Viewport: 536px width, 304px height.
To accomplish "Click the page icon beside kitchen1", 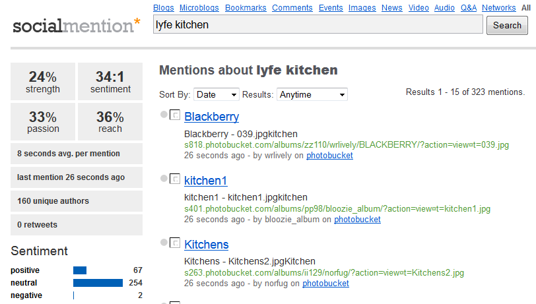I will pos(175,179).
